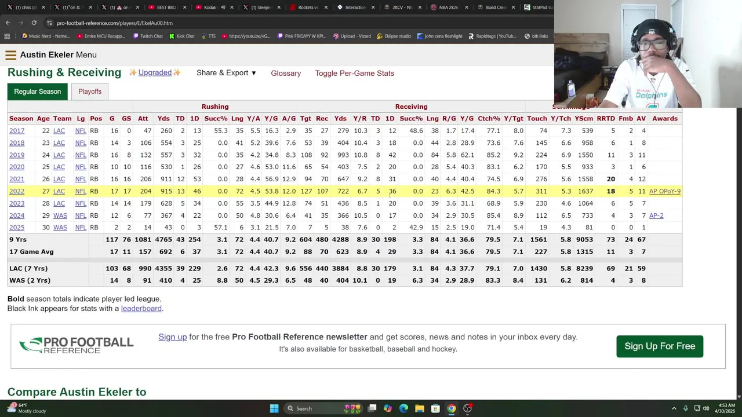Viewport: 742px width, 417px height.
Task: Open the Pink FRIDAYY bookmark
Action: pyautogui.click(x=301, y=36)
